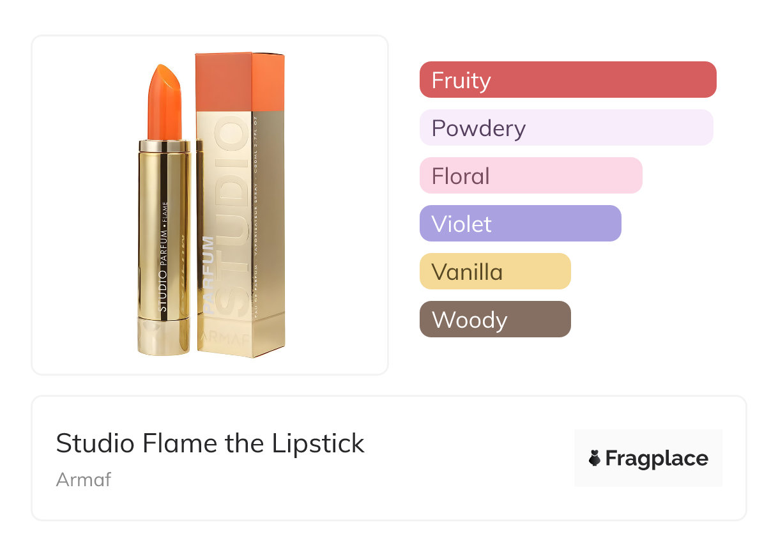This screenshot has height=552, width=778.
Task: Click the Fragplace perfume bottle icon
Action: (595, 459)
